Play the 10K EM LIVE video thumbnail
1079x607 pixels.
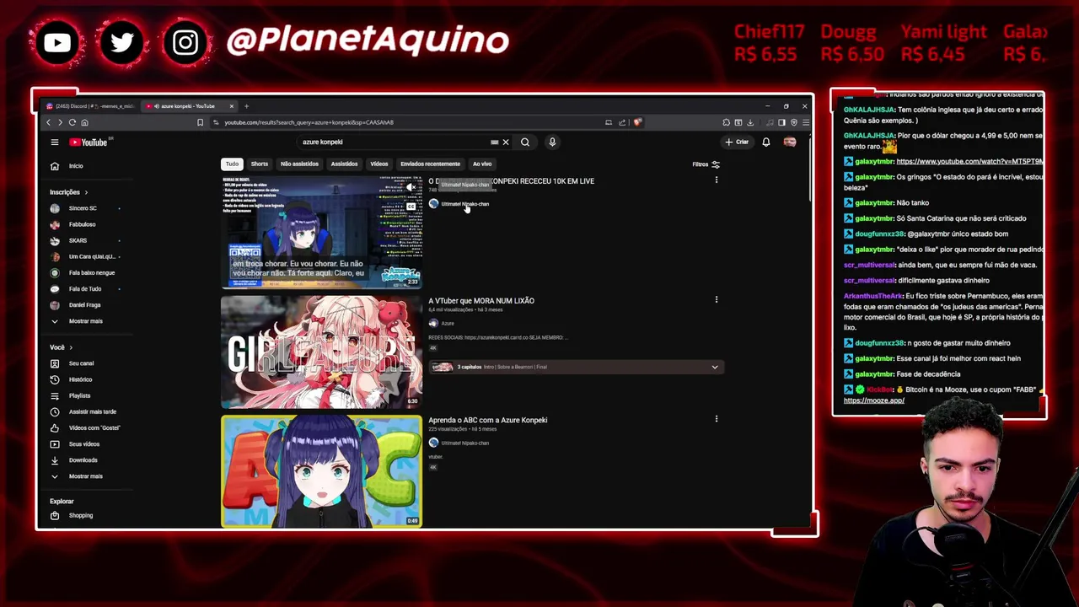point(321,232)
